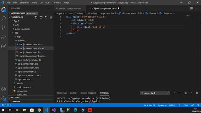Screen dimensions: 201x113
Task: Change end of line sequence LF
Action: point(179,105)
